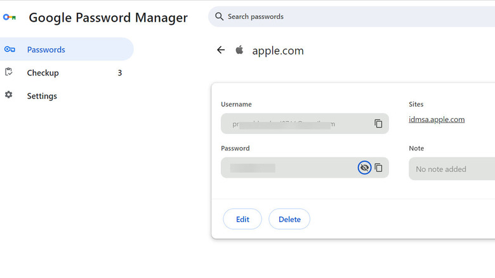Viewport: 495px width, 278px height.
Task: Open the Passwords section in sidebar
Action: [46, 50]
